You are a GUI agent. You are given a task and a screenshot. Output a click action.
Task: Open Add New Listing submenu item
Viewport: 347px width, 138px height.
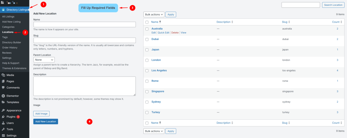tap(11, 22)
